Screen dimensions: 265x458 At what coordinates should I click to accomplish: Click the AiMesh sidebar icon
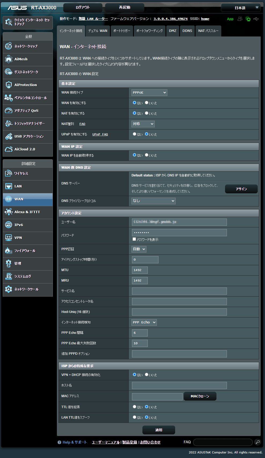click(9, 59)
